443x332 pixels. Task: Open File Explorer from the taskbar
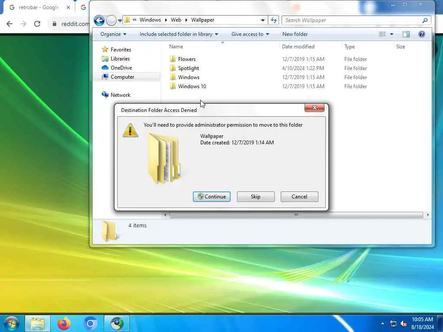38,323
